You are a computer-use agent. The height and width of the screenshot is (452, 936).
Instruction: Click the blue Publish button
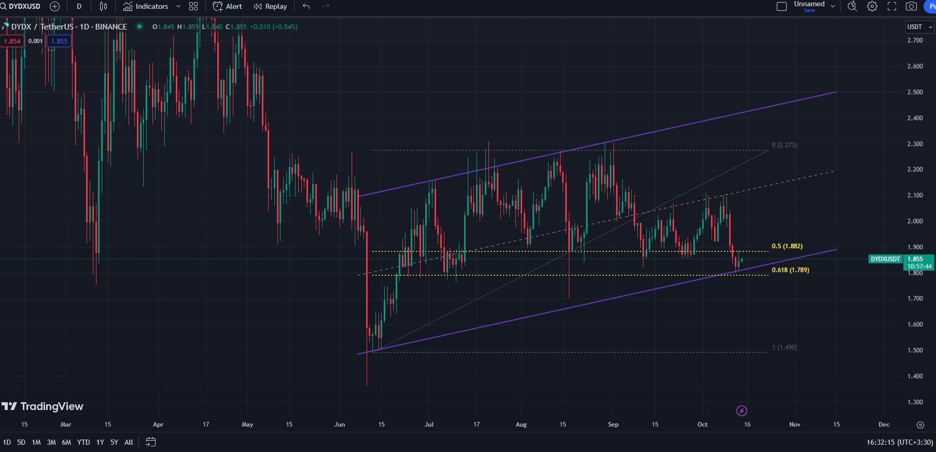coord(930,6)
